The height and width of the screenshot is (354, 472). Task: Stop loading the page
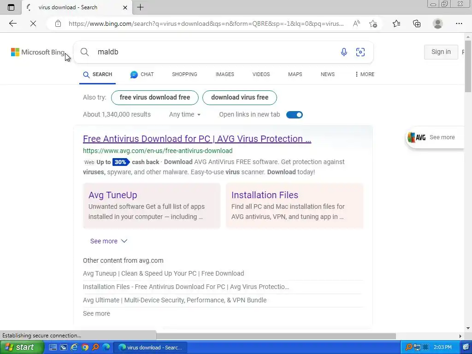[33, 24]
